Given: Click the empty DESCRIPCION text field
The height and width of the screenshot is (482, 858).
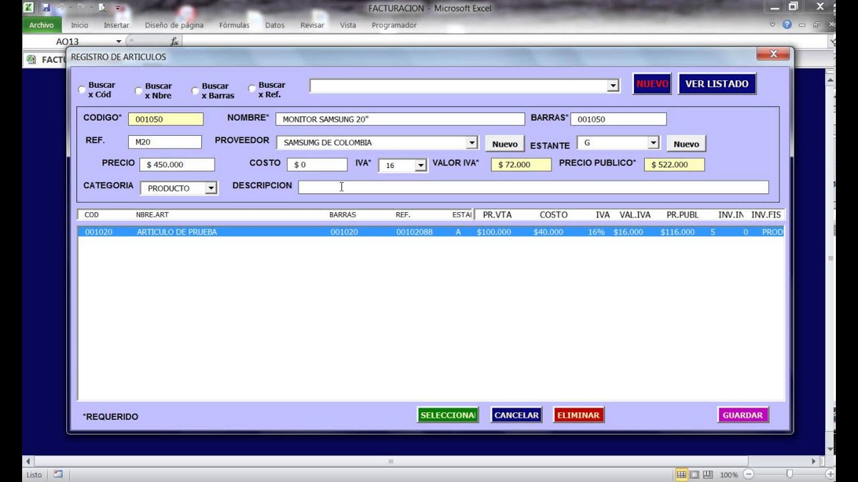Looking at the screenshot, I should point(534,187).
